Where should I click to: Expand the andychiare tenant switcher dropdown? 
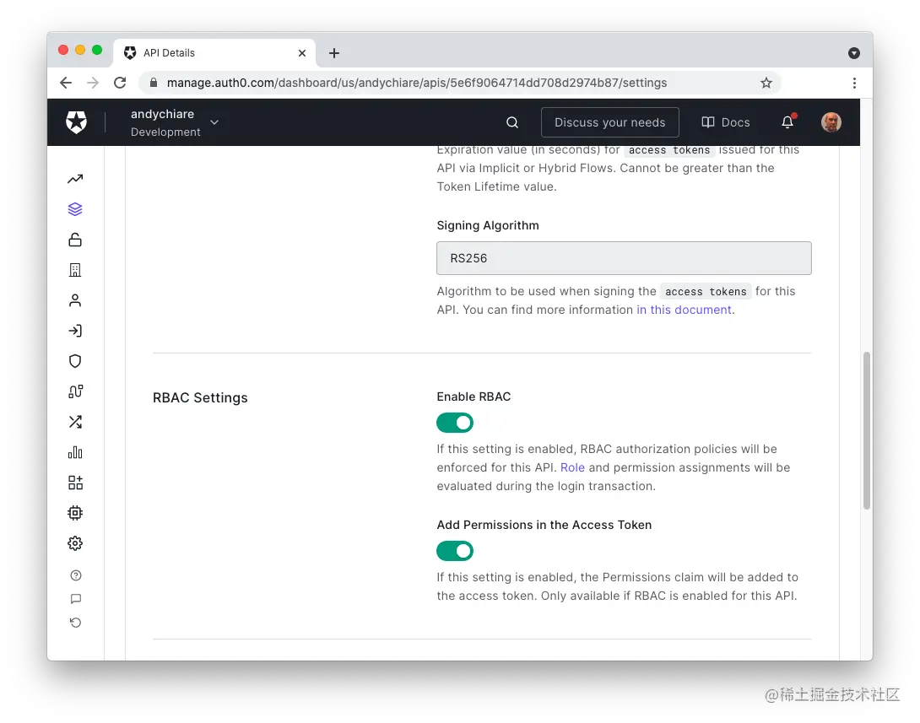pos(214,121)
